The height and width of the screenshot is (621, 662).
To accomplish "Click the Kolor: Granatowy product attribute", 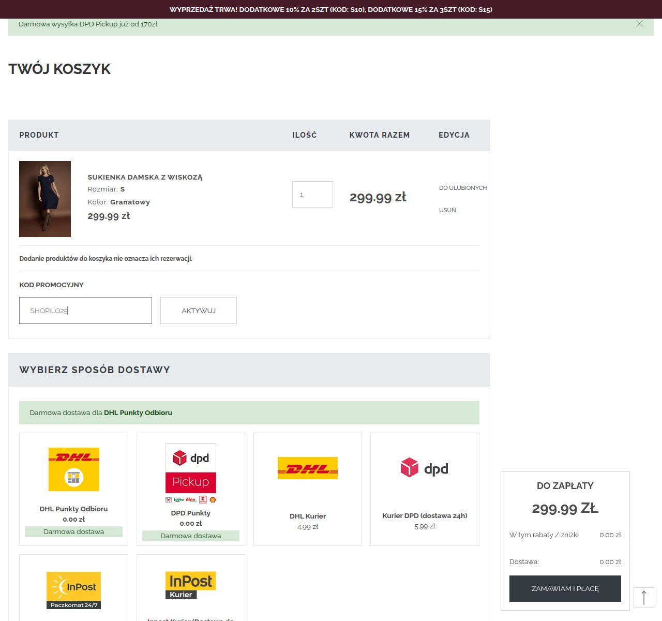I will pos(118,202).
